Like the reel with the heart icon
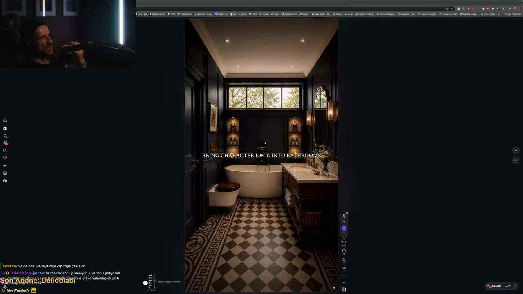 (x=344, y=242)
